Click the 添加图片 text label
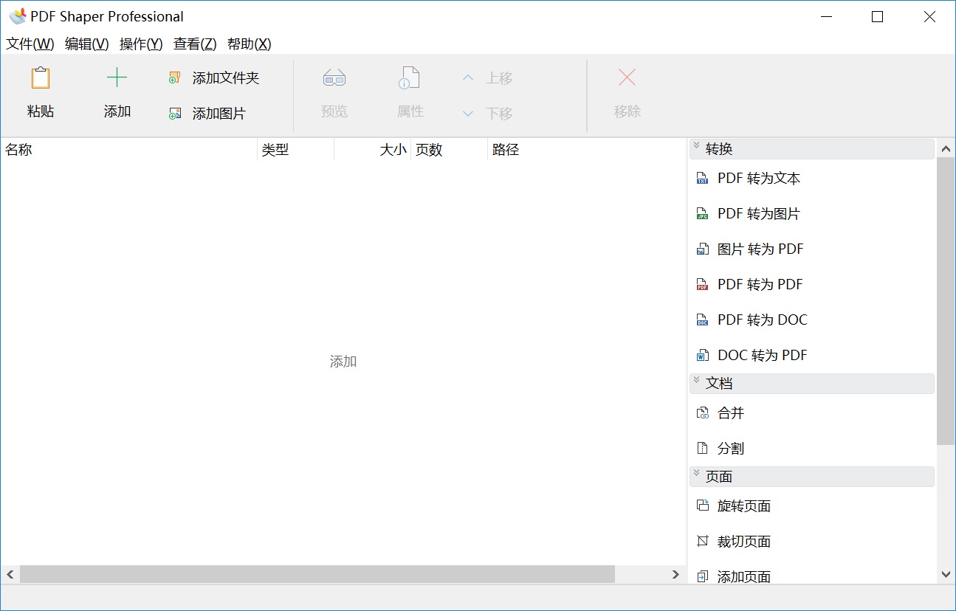 coord(219,113)
